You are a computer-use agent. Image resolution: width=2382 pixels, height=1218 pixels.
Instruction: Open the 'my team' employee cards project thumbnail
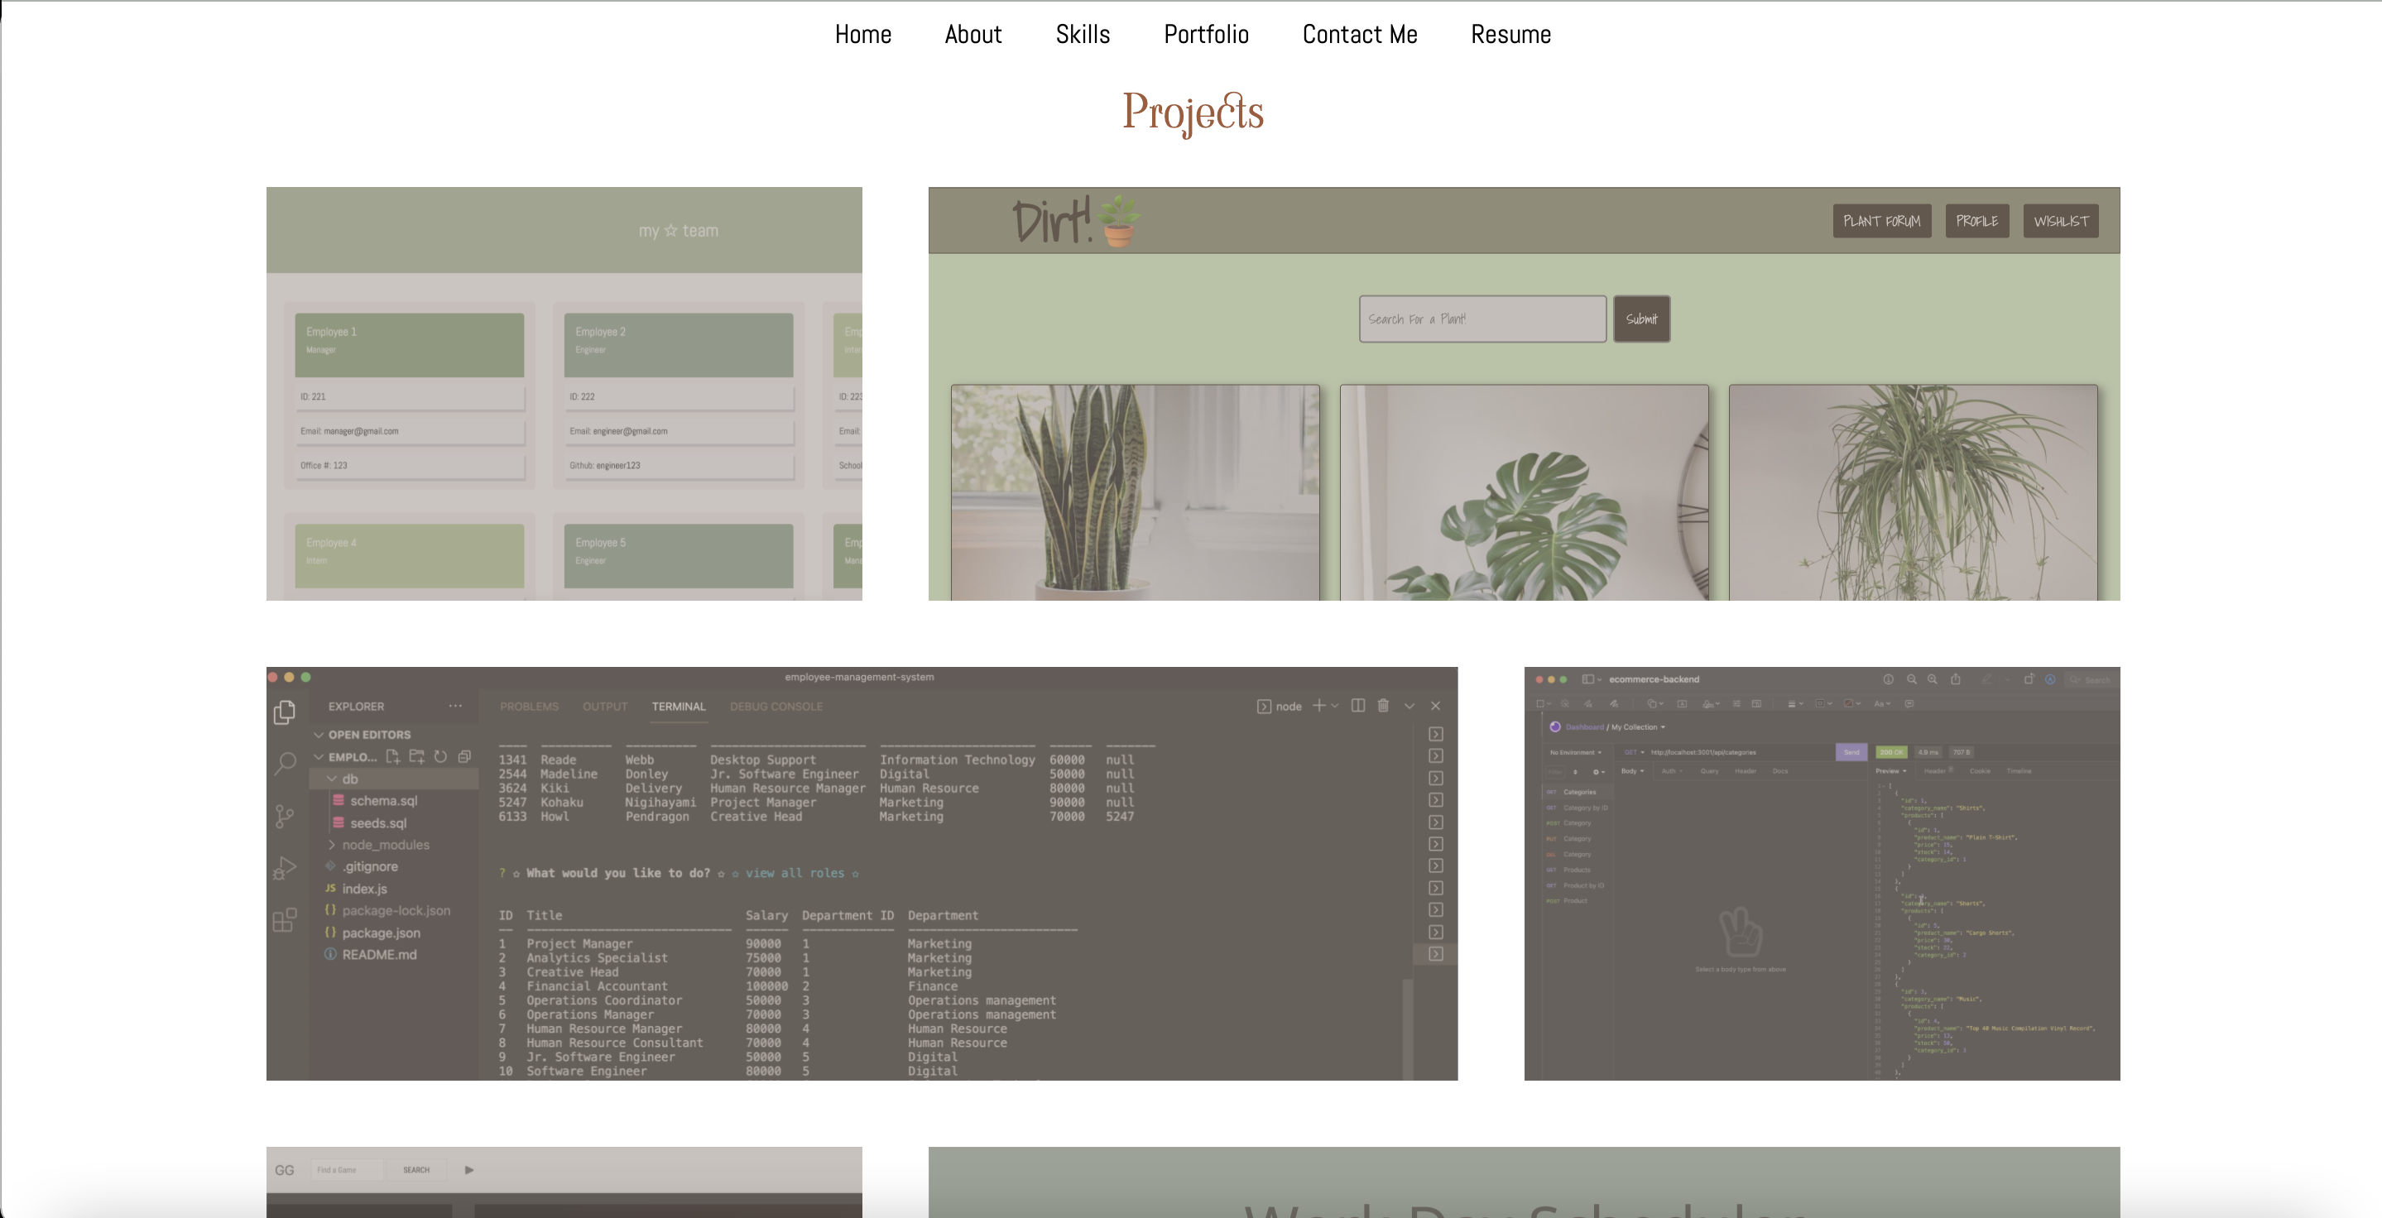point(564,394)
